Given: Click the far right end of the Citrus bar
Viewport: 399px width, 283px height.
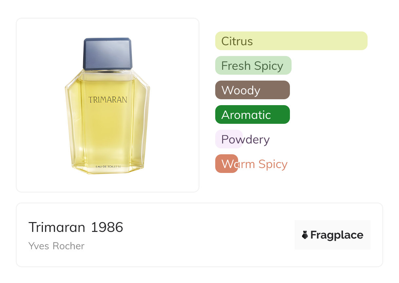Looking at the screenshot, I should (363, 41).
